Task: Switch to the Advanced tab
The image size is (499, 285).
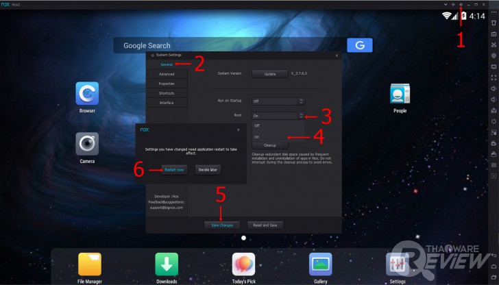Action: point(167,74)
